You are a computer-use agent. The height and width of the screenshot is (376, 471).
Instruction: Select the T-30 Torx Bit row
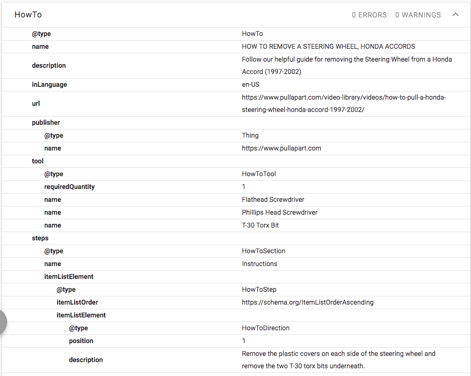pyautogui.click(x=260, y=225)
